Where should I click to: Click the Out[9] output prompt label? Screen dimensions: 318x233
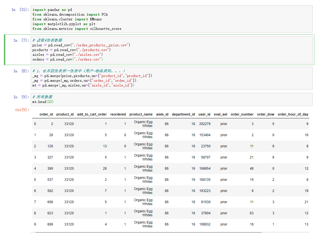(22, 110)
